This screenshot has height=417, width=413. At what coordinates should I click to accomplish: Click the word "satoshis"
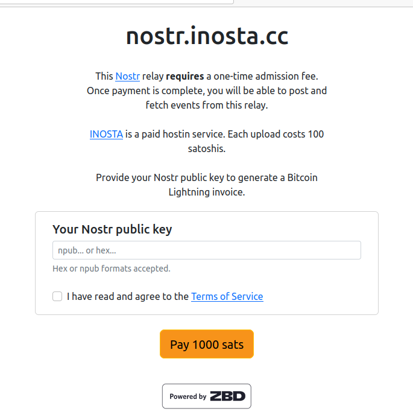click(206, 148)
